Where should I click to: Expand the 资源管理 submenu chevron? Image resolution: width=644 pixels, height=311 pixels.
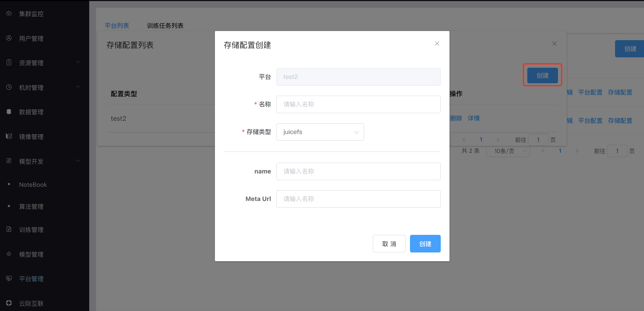pyautogui.click(x=78, y=62)
